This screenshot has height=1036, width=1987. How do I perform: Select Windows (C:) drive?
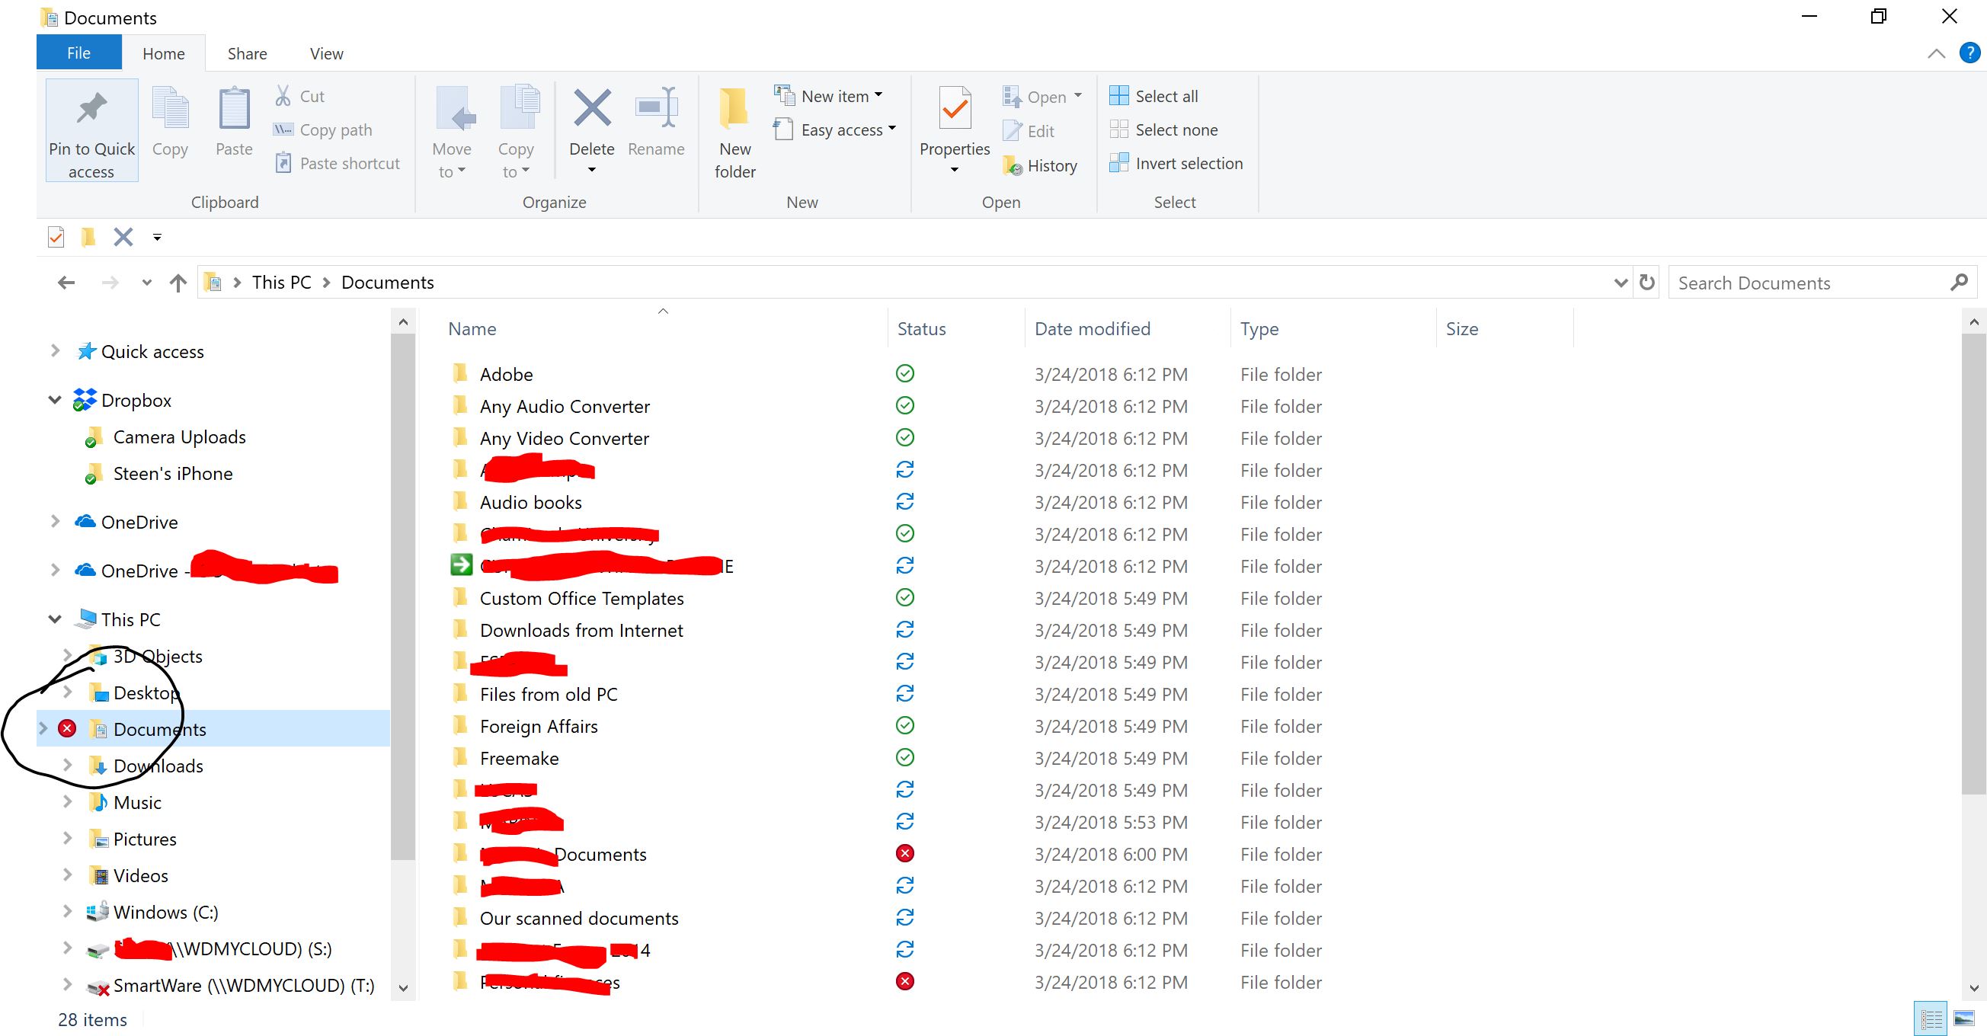point(166,912)
